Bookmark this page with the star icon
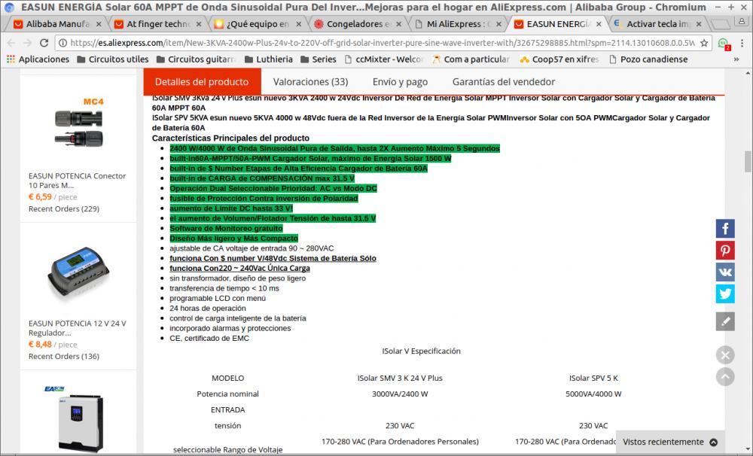Viewport: 753px width, 456px height. tap(704, 43)
